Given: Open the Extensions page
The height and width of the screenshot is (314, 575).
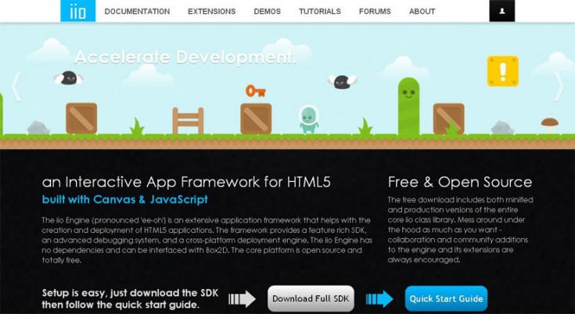Looking at the screenshot, I should [211, 12].
